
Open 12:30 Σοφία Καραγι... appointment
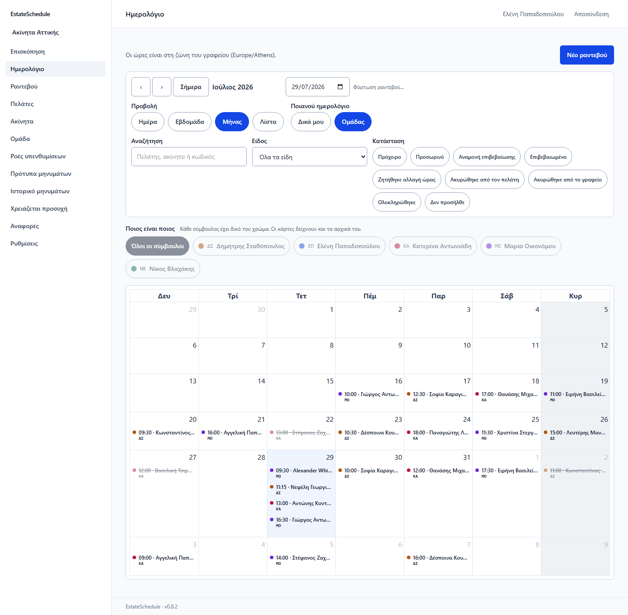(438, 396)
